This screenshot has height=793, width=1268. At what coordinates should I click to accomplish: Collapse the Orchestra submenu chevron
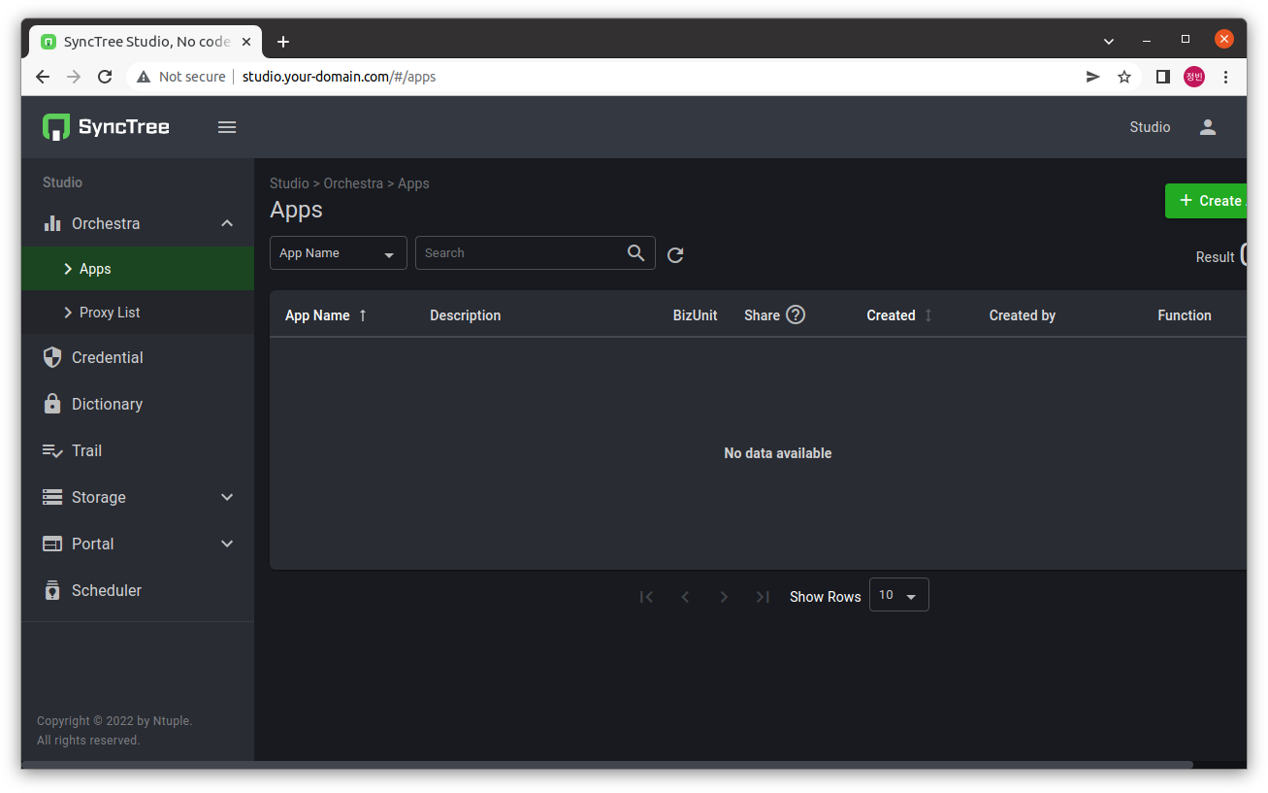[226, 222]
